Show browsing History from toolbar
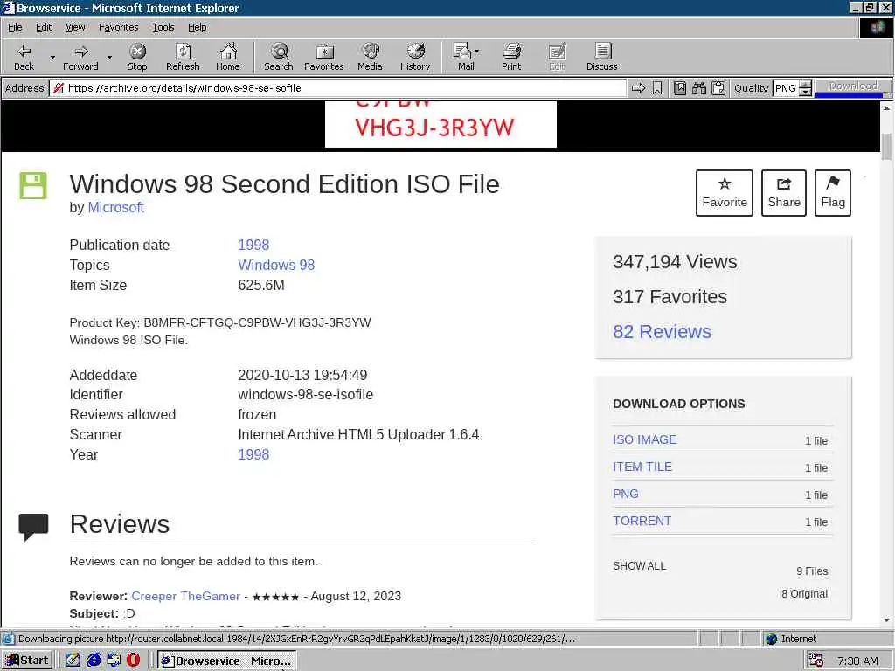895x671 pixels. click(415, 57)
